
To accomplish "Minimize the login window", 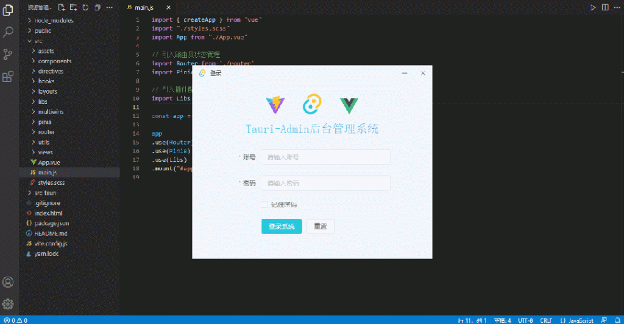I will 405,73.
